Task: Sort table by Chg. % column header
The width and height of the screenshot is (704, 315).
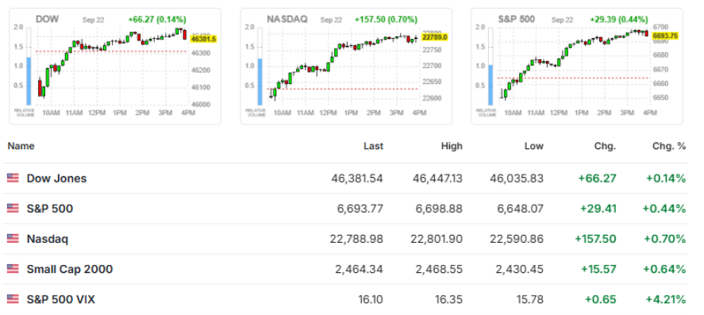Action: (669, 146)
